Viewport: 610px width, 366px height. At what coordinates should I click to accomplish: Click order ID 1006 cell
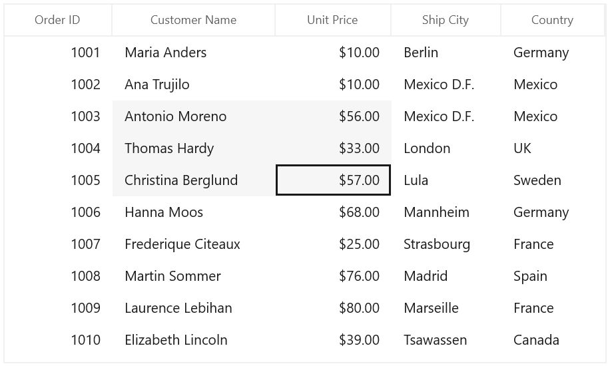pos(59,212)
